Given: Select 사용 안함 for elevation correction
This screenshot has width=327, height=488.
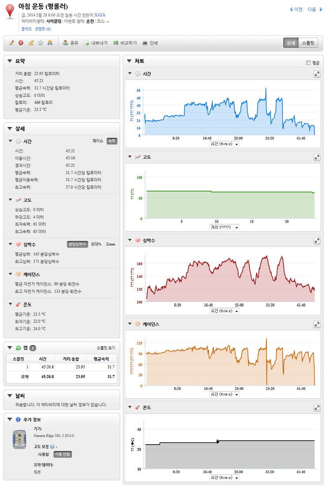Looking at the screenshot, I should click(63, 454).
